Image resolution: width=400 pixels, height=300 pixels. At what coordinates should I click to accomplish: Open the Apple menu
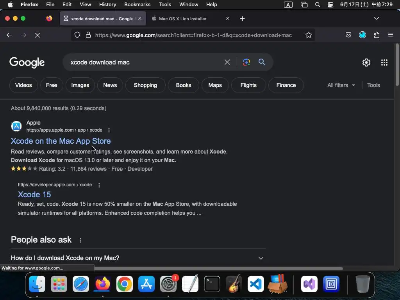pos(11,5)
